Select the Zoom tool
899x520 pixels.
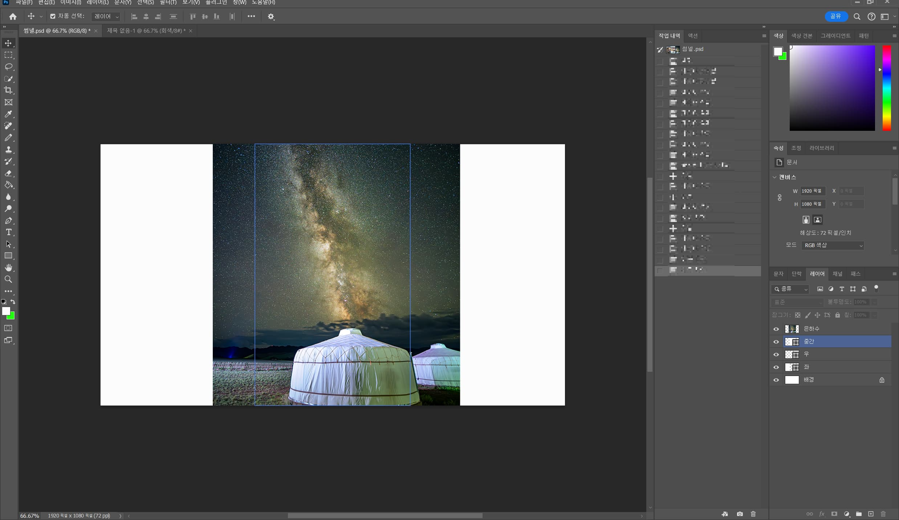(8, 279)
